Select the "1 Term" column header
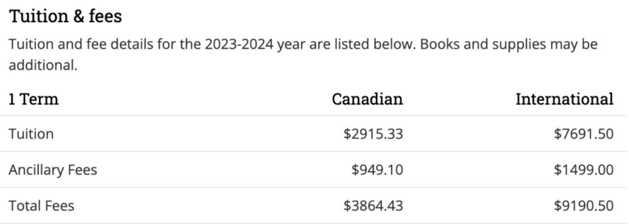Image resolution: width=629 pixels, height=224 pixels. pos(34,99)
